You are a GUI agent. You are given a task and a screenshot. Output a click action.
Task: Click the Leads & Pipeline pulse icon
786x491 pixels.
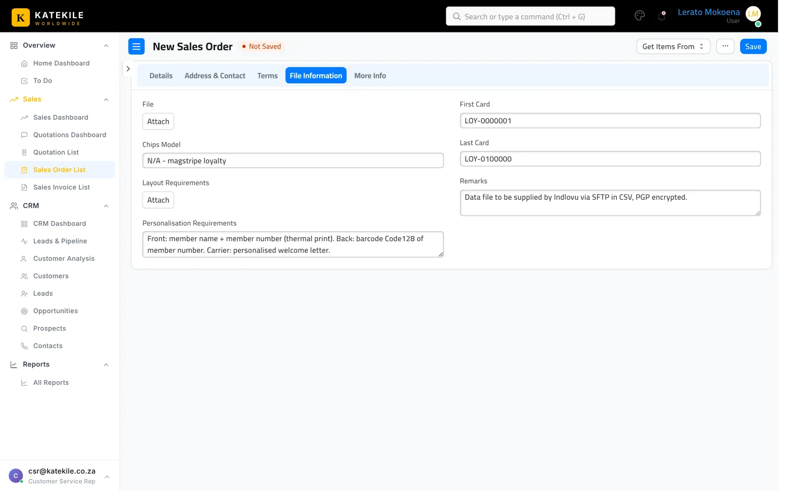(24, 242)
